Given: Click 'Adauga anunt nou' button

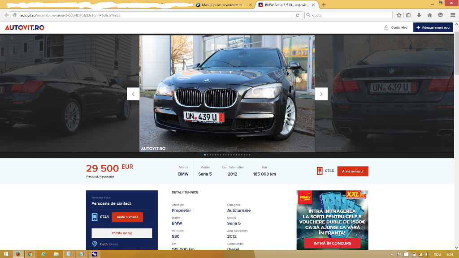Looking at the screenshot, I should (x=433, y=27).
